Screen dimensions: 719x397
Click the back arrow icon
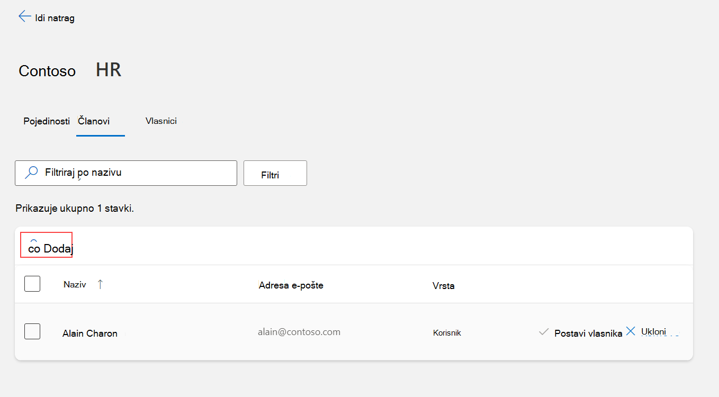coord(24,16)
